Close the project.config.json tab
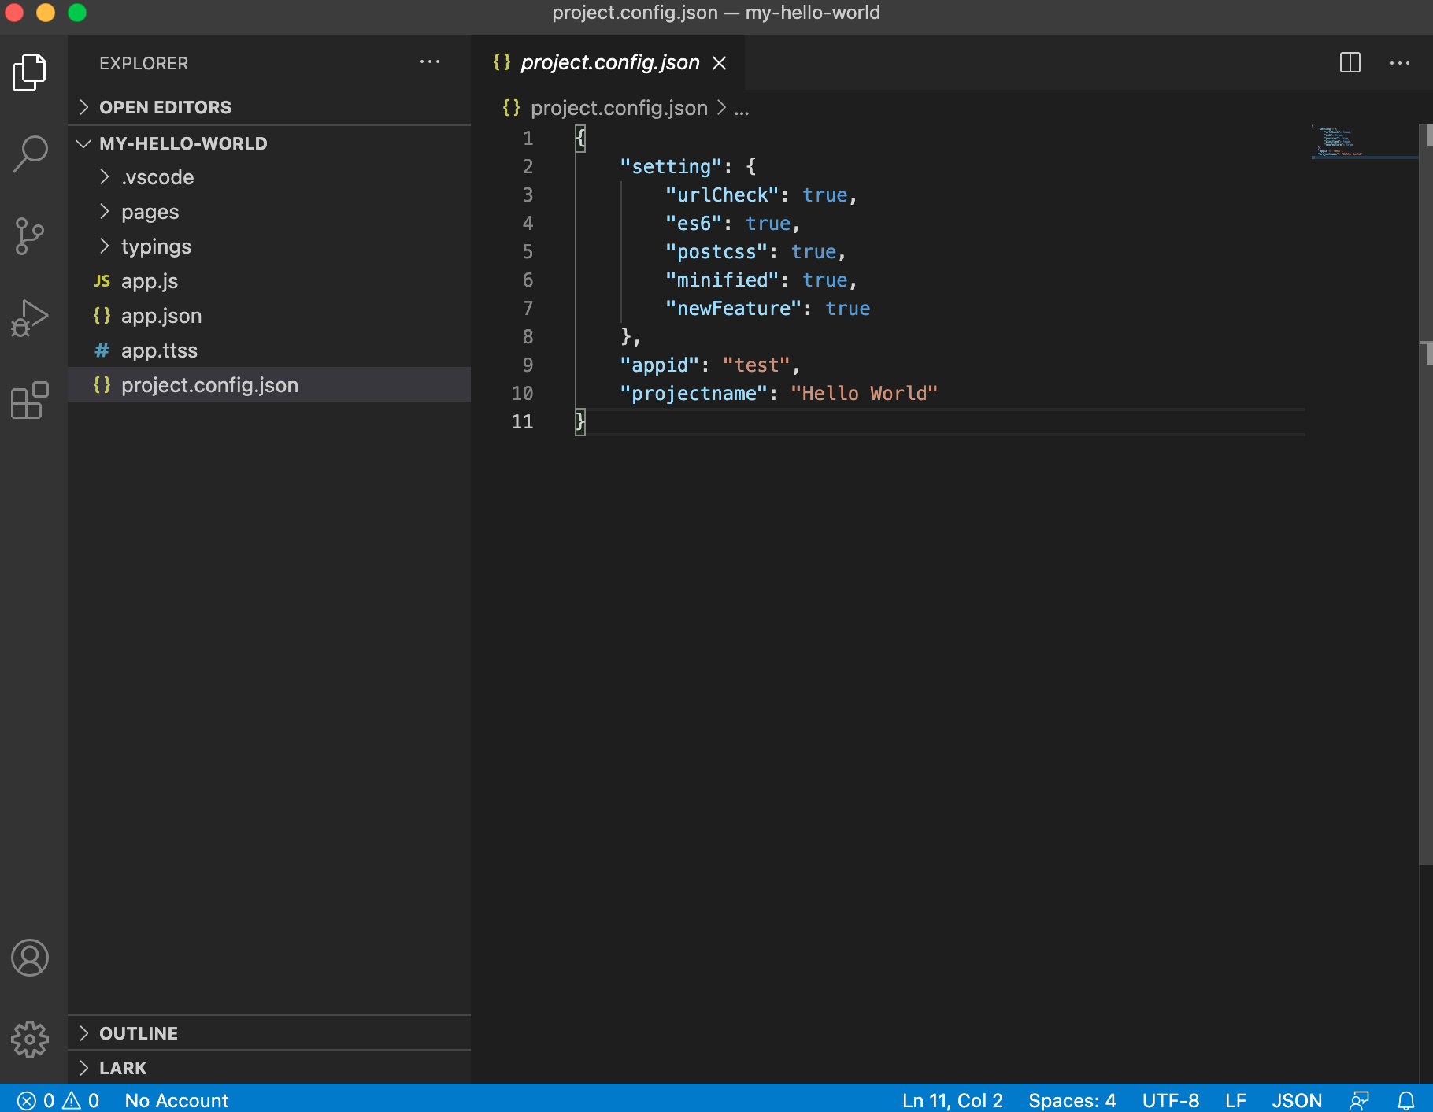The width and height of the screenshot is (1433, 1112). click(x=720, y=63)
